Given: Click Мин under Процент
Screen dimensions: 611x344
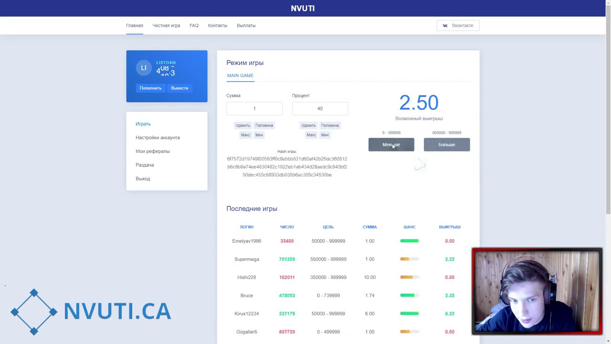Looking at the screenshot, I should 325,135.
